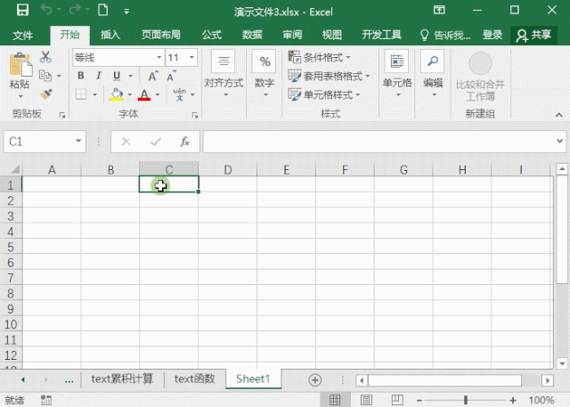Image resolution: width=570 pixels, height=407 pixels.
Task: Switch to the 审阅 tab
Action: pos(292,35)
